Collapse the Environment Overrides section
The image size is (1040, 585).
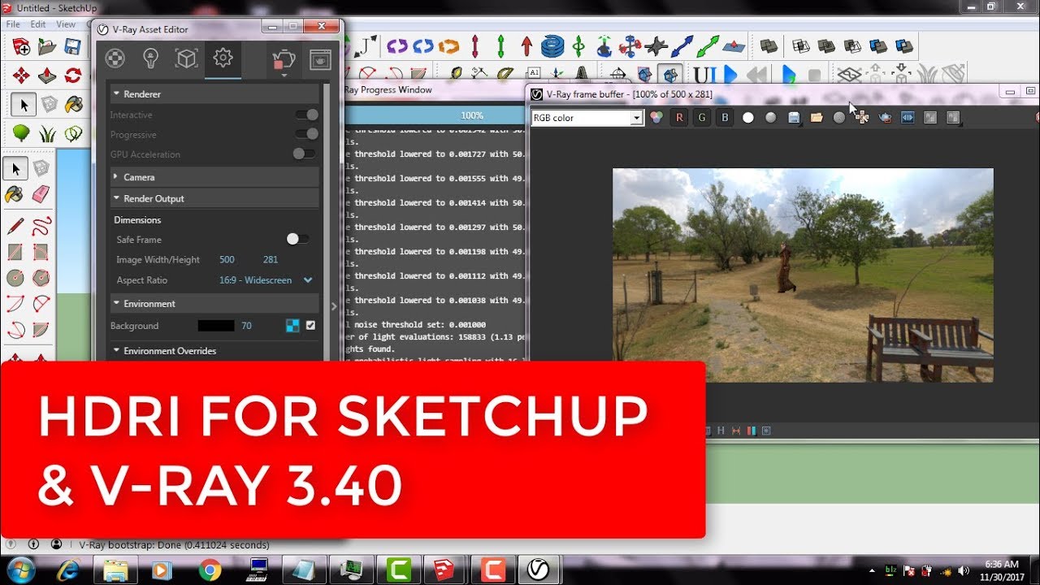214,351
